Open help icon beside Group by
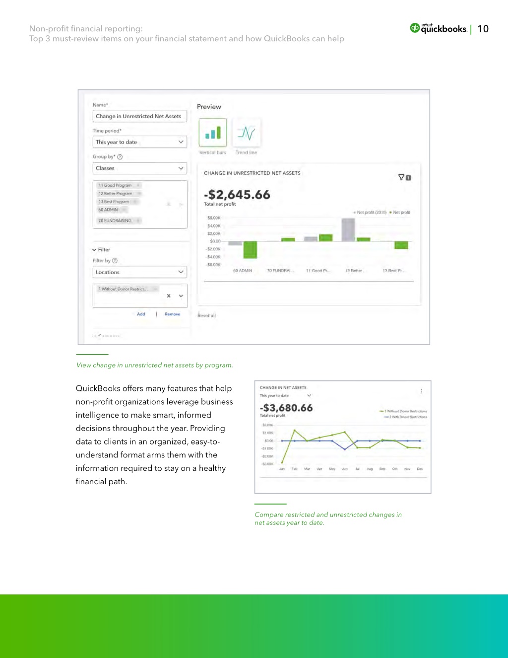Viewport: 508px width, 658px height. click(x=120, y=157)
